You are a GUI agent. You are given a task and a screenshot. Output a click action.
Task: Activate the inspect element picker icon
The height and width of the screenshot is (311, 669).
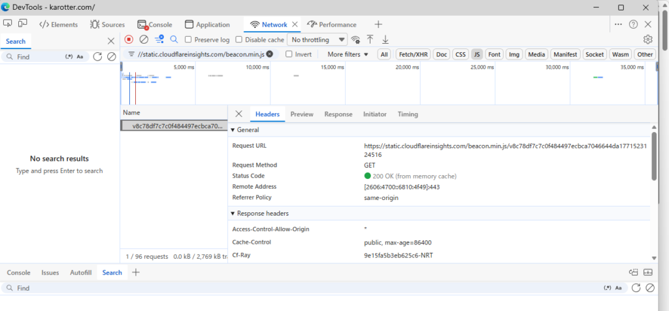tap(8, 24)
